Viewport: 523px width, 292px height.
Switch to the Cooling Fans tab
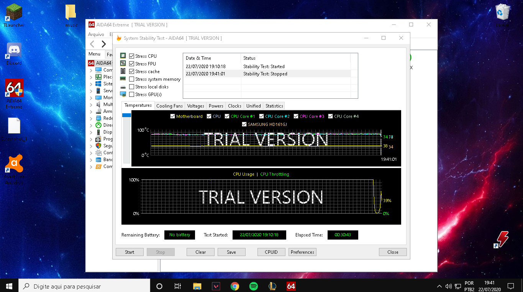169,106
